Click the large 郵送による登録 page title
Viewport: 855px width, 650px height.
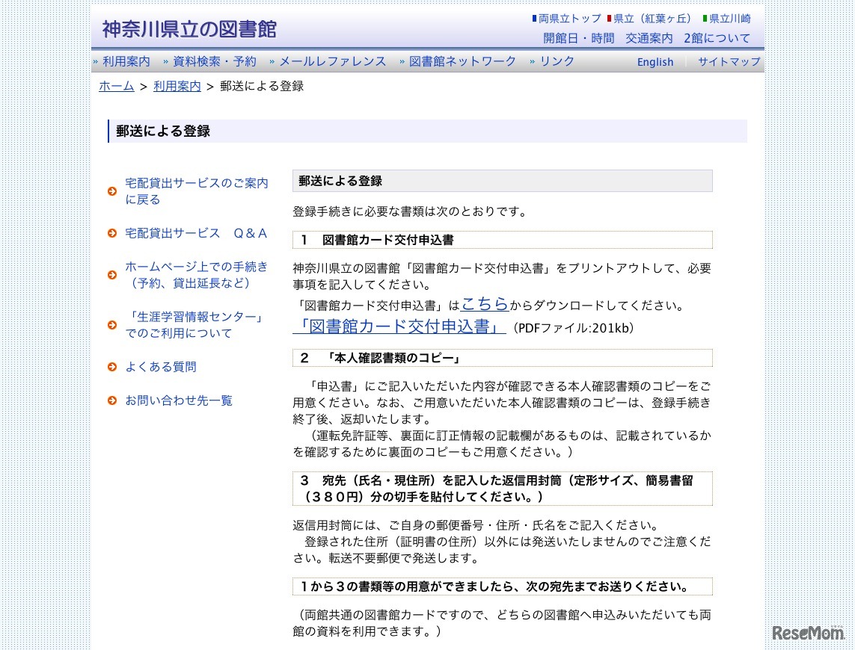click(x=163, y=131)
